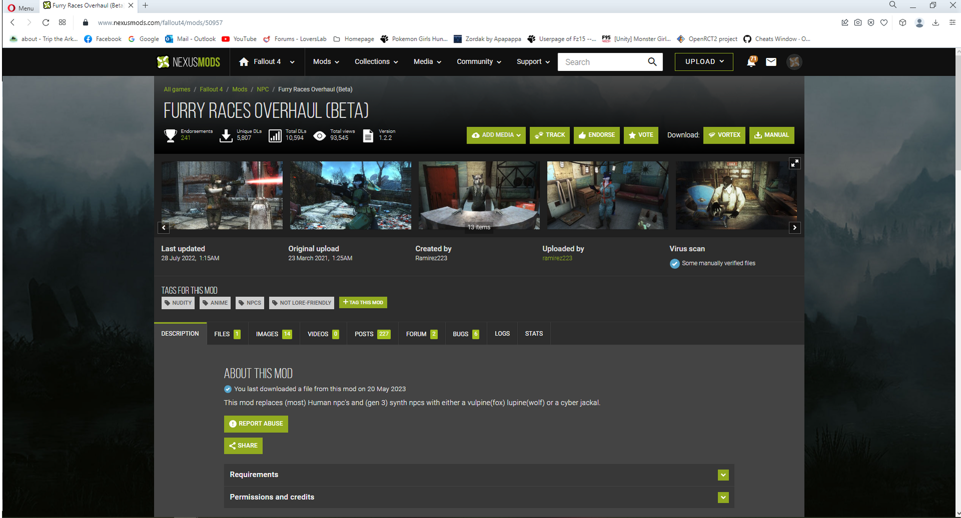Click the REPORT ABUSE button
The image size is (961, 518).
click(x=256, y=423)
